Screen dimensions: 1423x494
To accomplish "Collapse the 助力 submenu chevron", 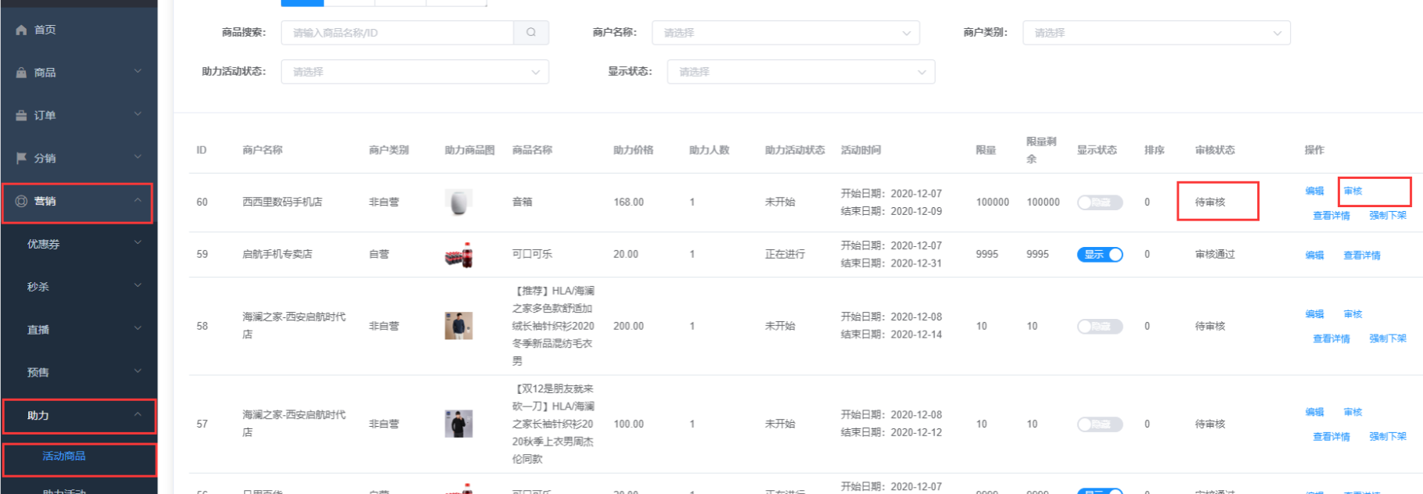I will 138,414.
